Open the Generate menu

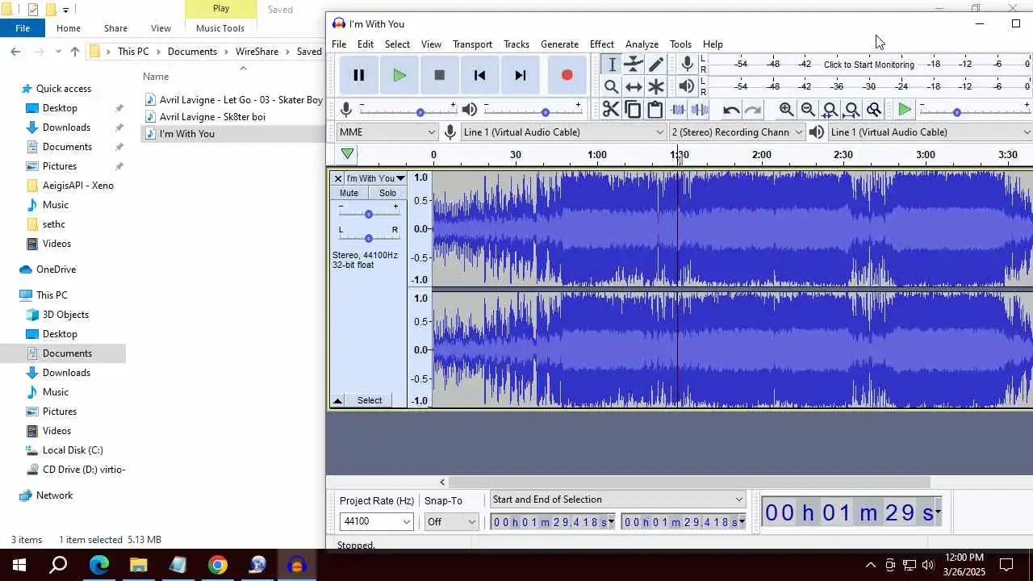click(559, 44)
